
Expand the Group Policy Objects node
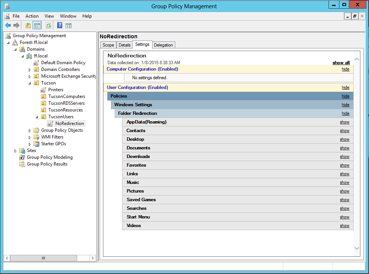30,130
